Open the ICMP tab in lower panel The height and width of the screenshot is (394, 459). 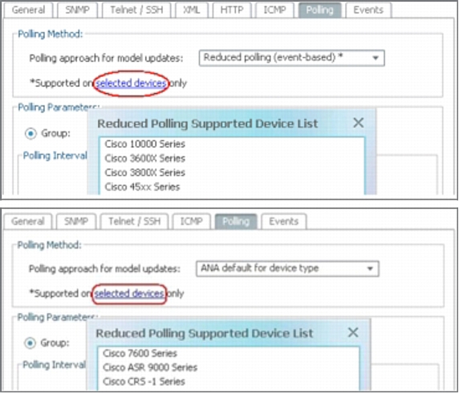pyautogui.click(x=192, y=221)
